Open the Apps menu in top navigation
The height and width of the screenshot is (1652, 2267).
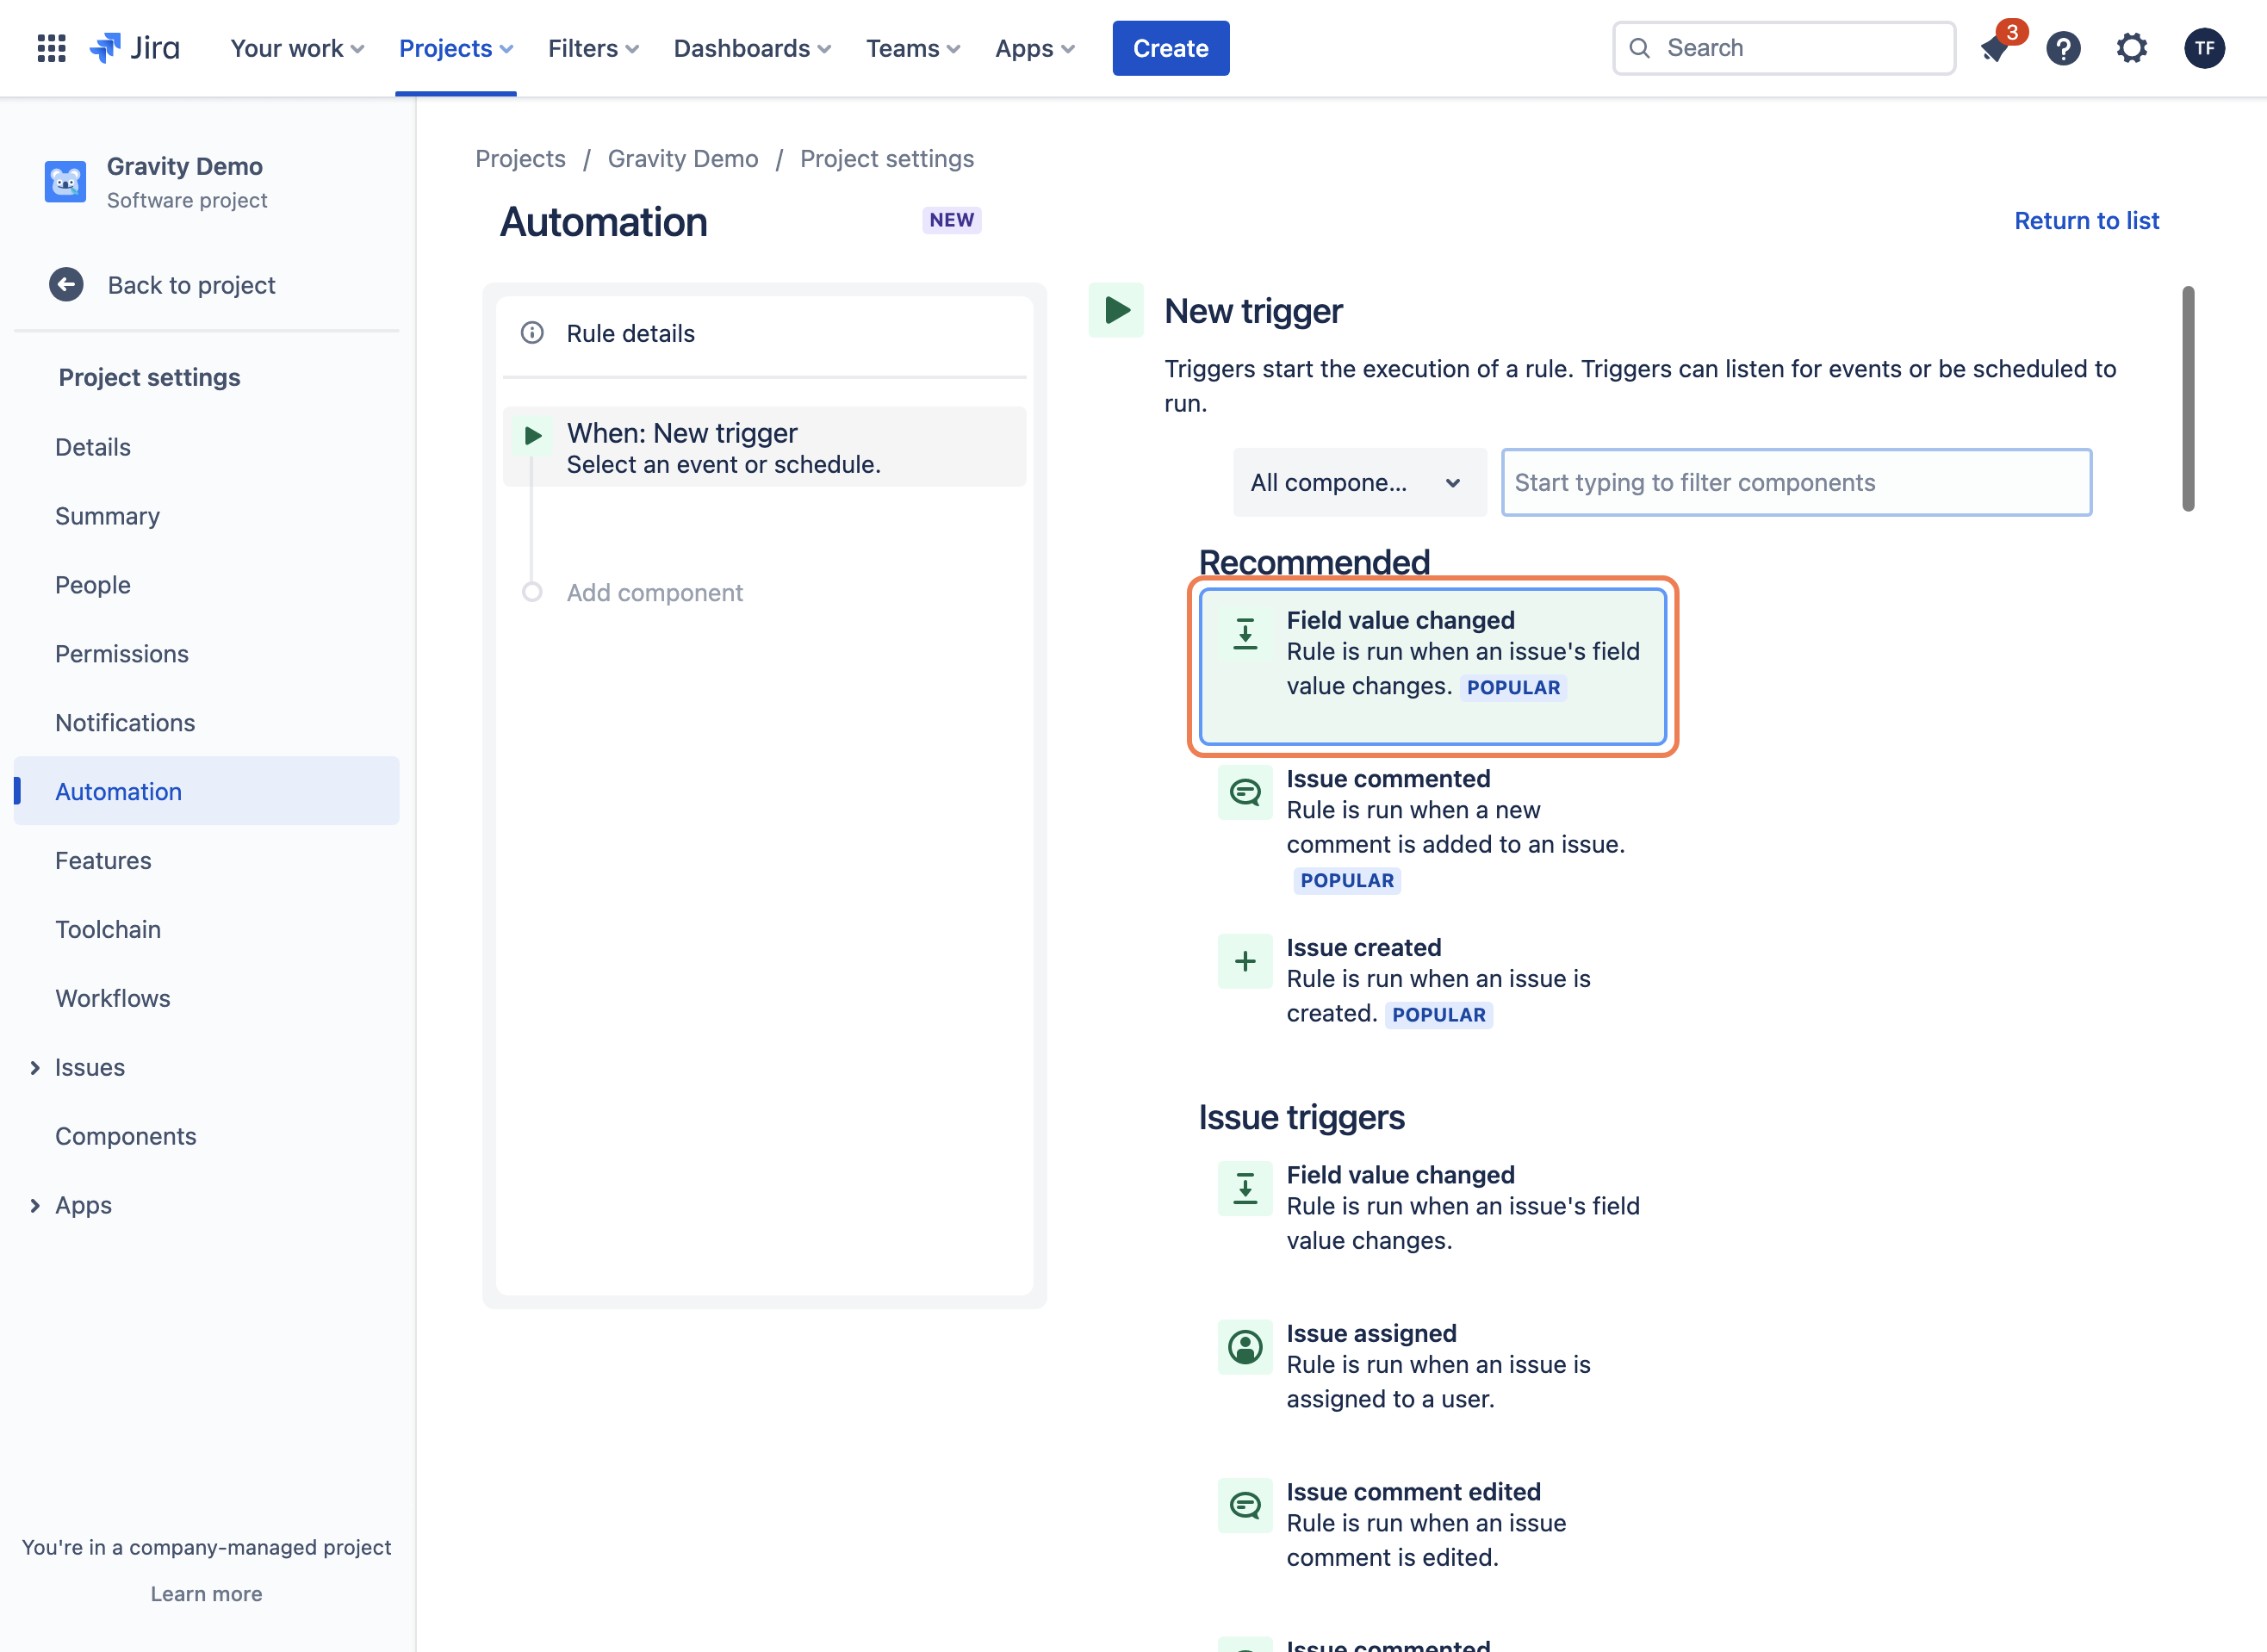coord(1035,48)
